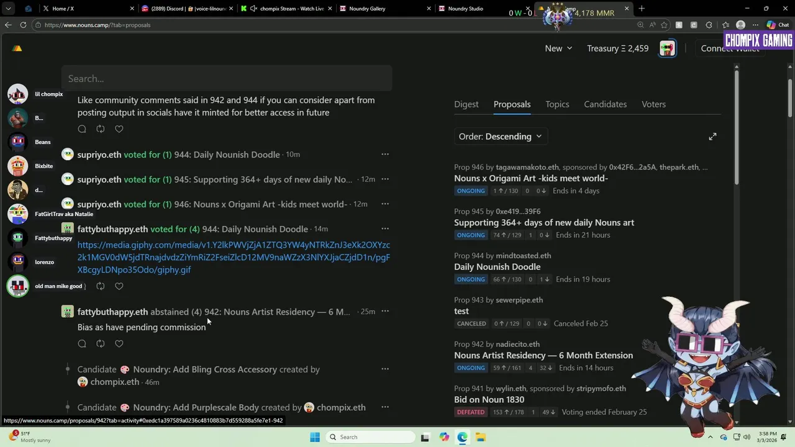Add page to favorites star icon
The width and height of the screenshot is (795, 447).
point(664,25)
